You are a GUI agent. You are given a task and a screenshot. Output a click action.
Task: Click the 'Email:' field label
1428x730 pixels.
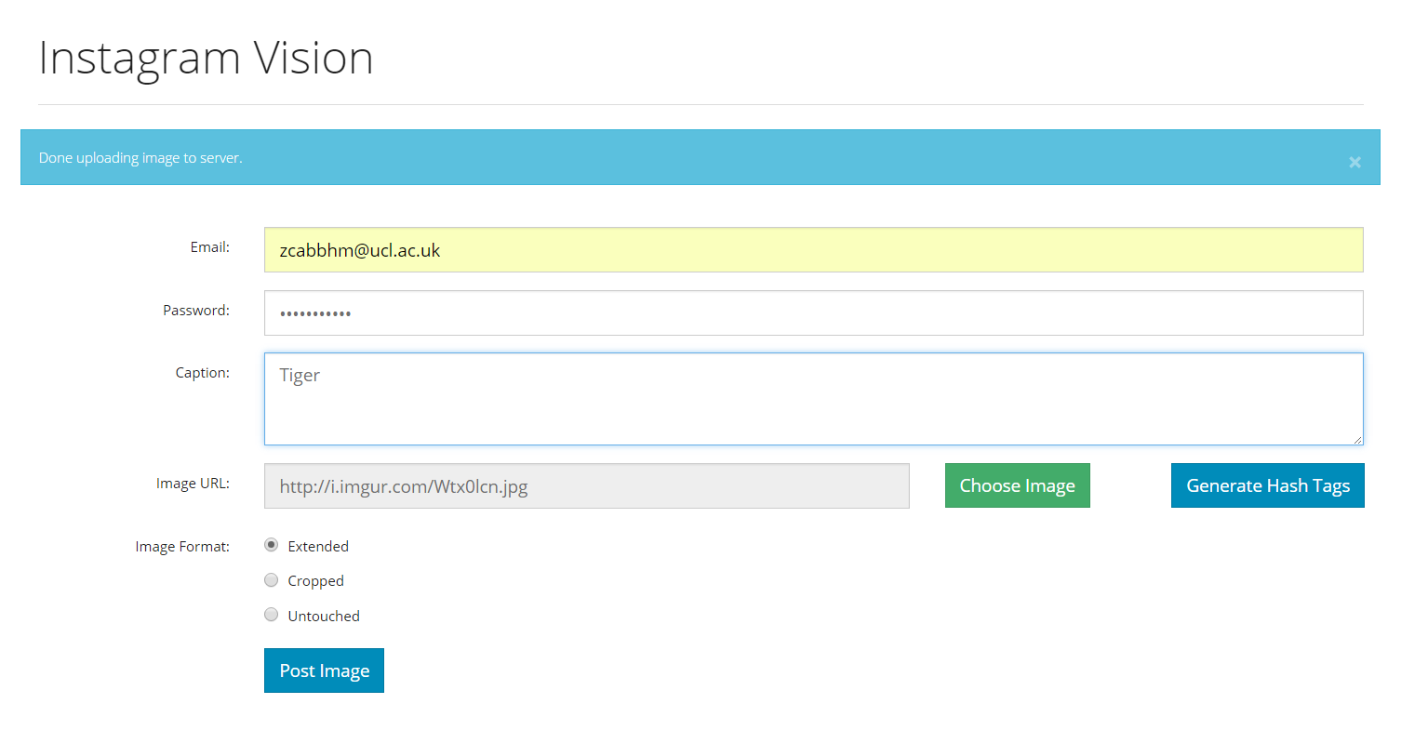pos(210,247)
